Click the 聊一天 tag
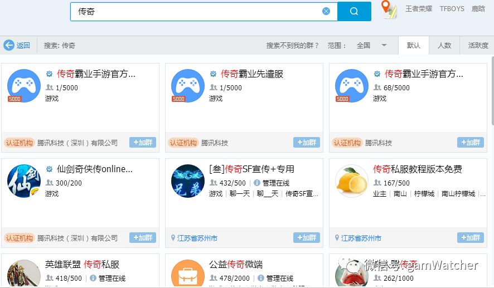494x288 pixels. (239, 193)
